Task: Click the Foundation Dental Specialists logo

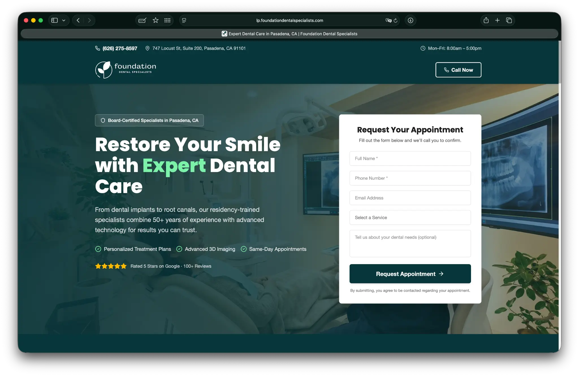Action: click(125, 69)
